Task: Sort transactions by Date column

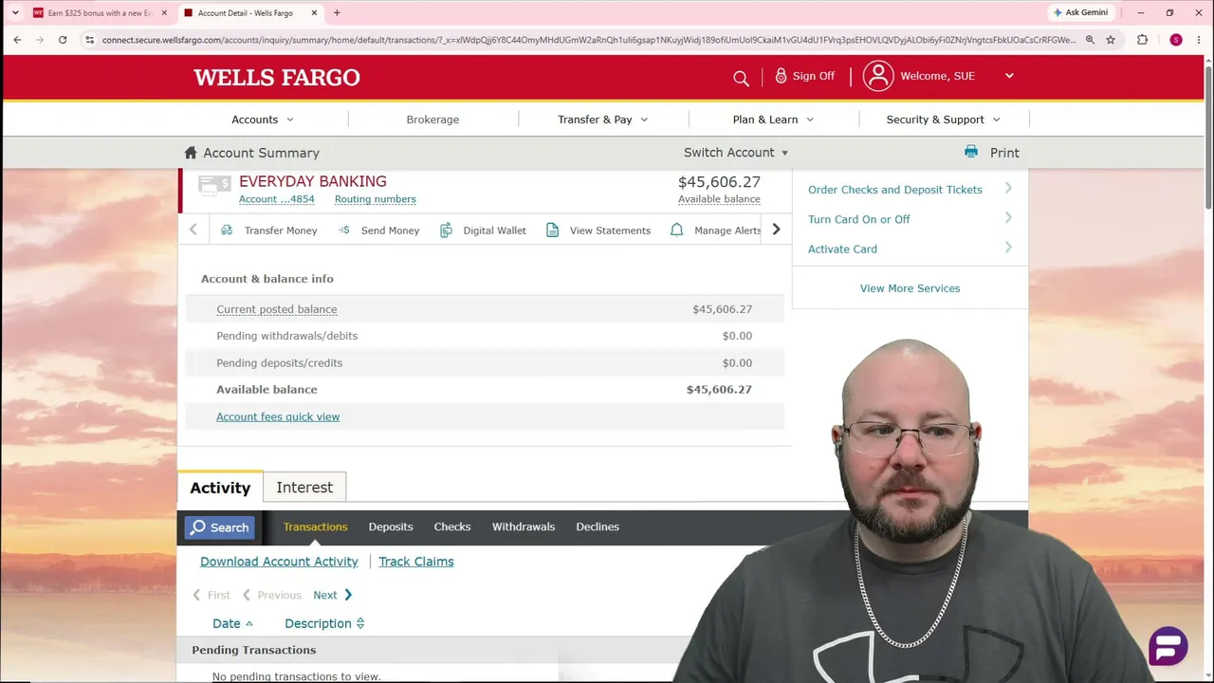Action: (233, 623)
